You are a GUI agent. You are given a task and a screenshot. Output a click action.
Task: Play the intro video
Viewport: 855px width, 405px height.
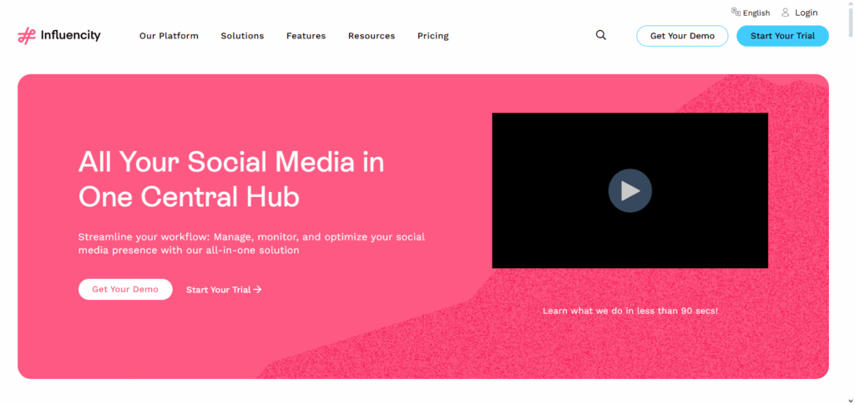(x=630, y=190)
